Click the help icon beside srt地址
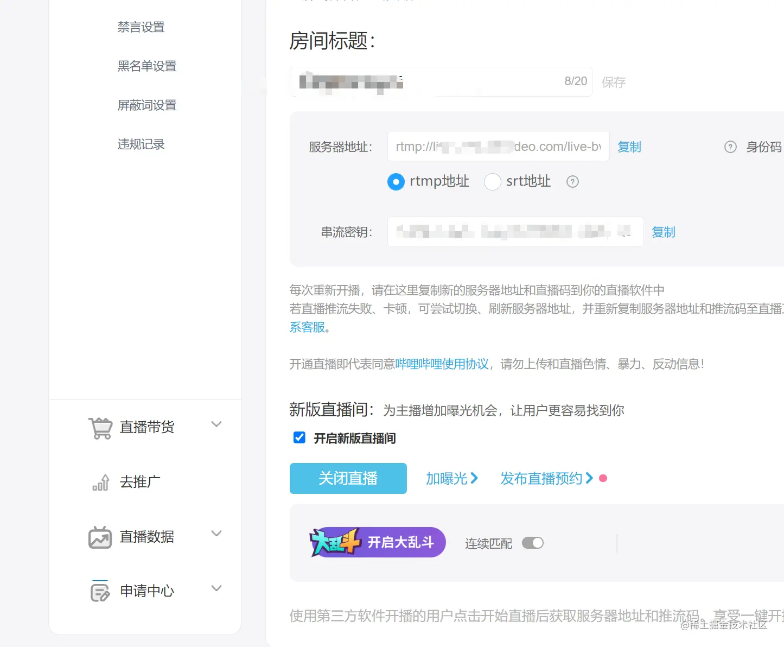 572,182
